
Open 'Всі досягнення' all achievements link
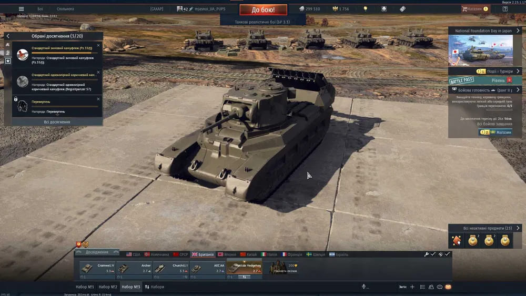[x=57, y=122]
